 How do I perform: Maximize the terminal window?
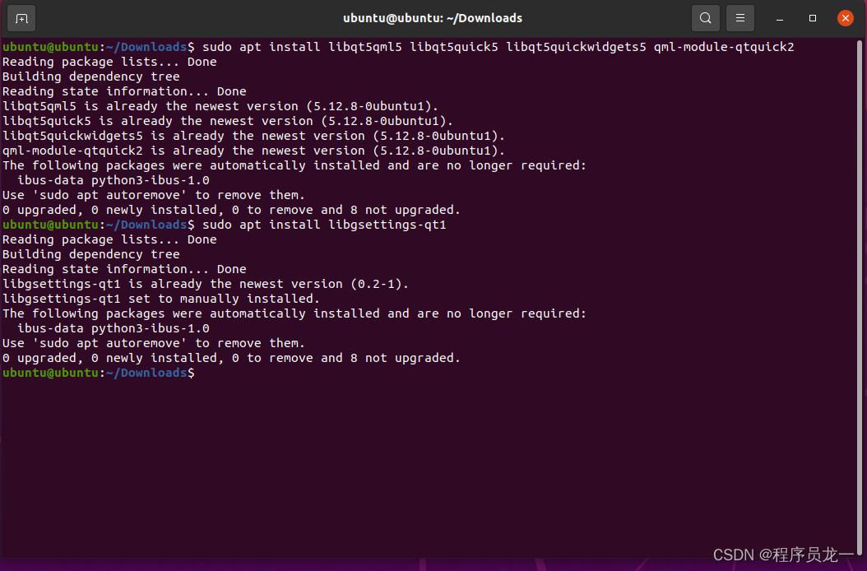pyautogui.click(x=812, y=18)
